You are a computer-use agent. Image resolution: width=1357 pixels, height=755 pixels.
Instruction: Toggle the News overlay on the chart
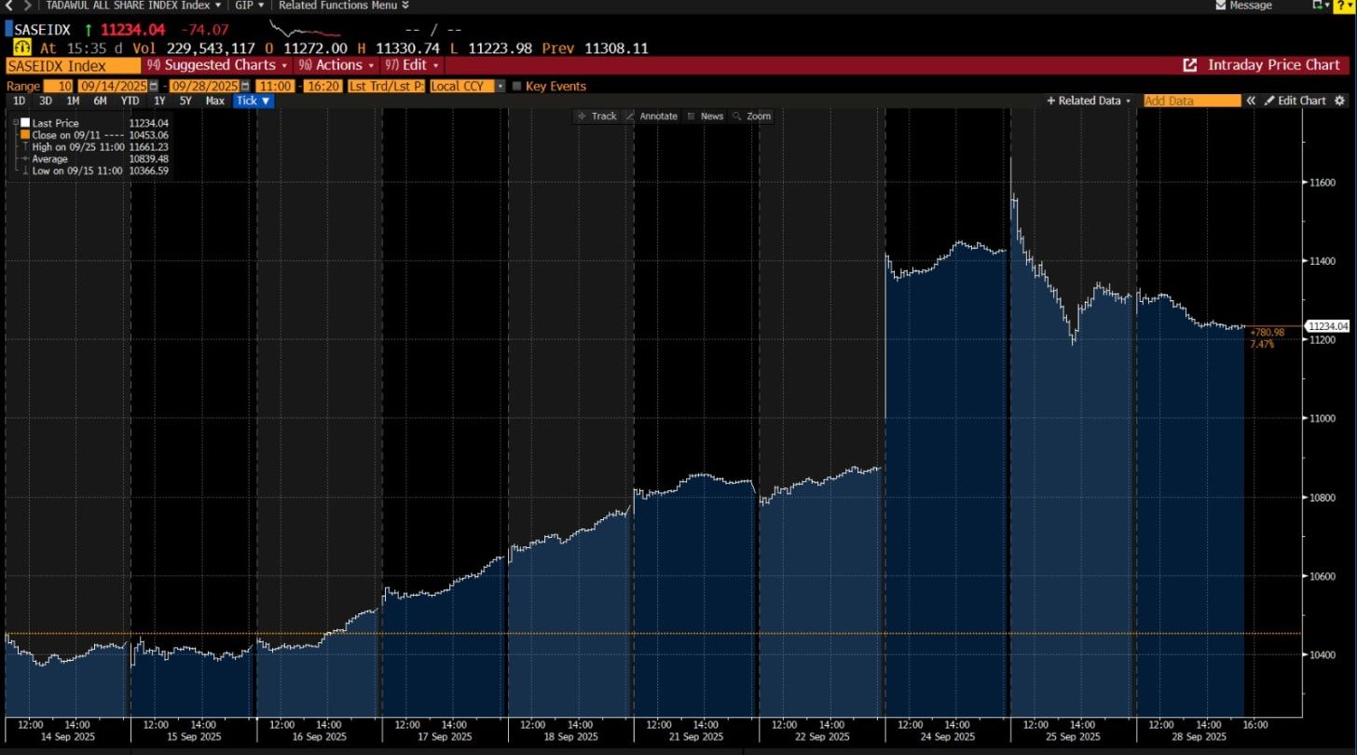click(705, 117)
